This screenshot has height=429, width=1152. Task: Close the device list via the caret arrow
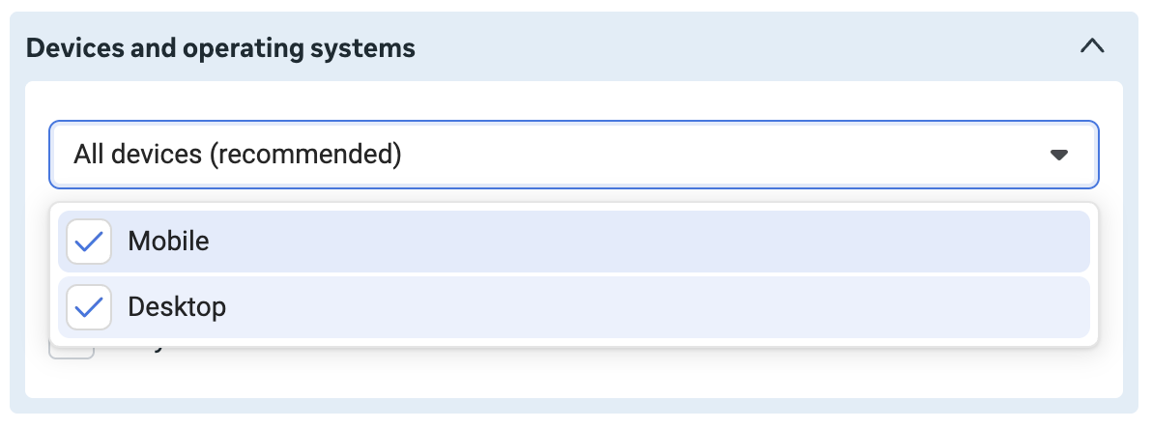pos(1058,155)
